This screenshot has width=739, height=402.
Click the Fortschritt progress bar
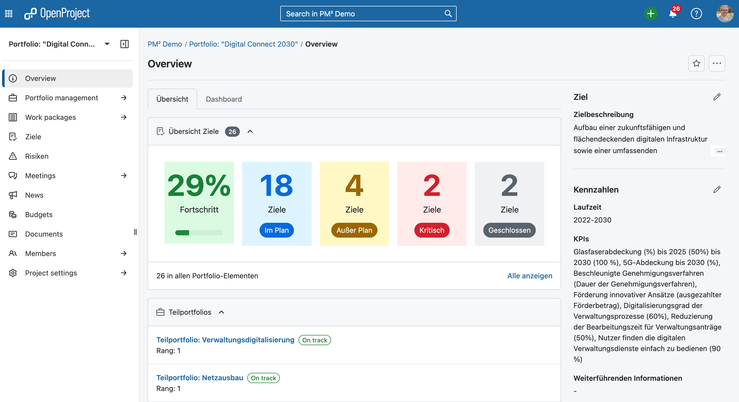click(199, 233)
